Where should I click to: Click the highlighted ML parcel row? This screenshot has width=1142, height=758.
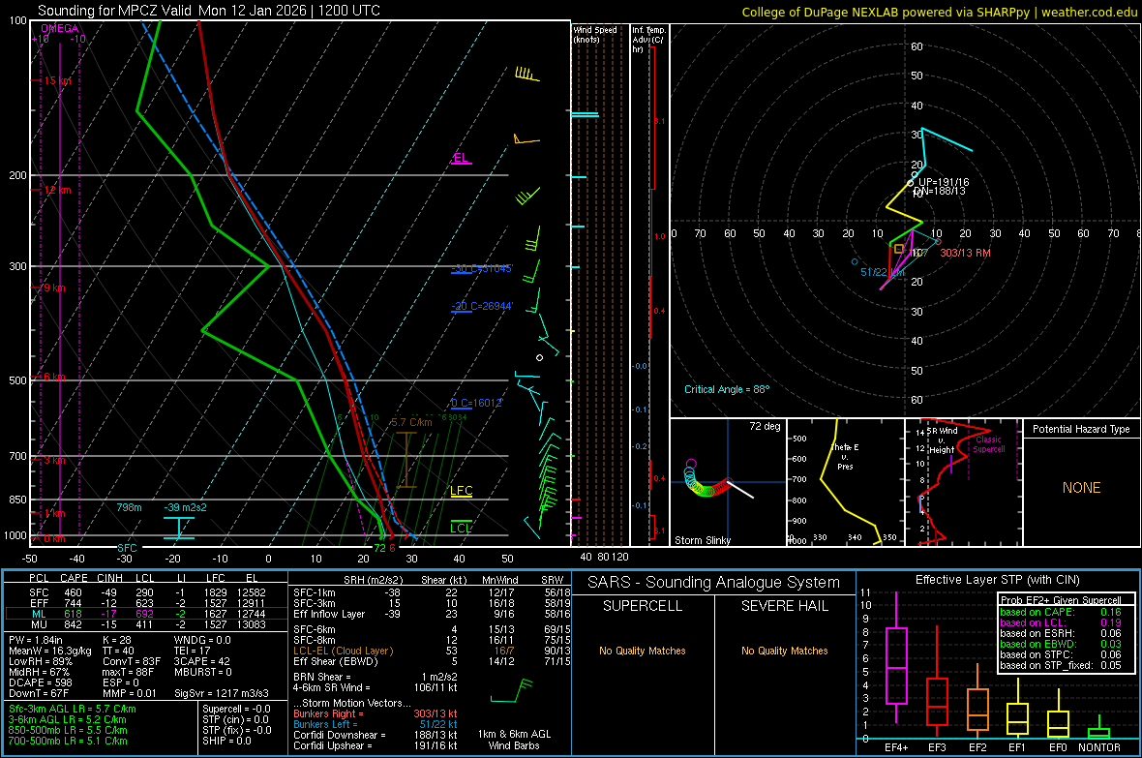[145, 614]
